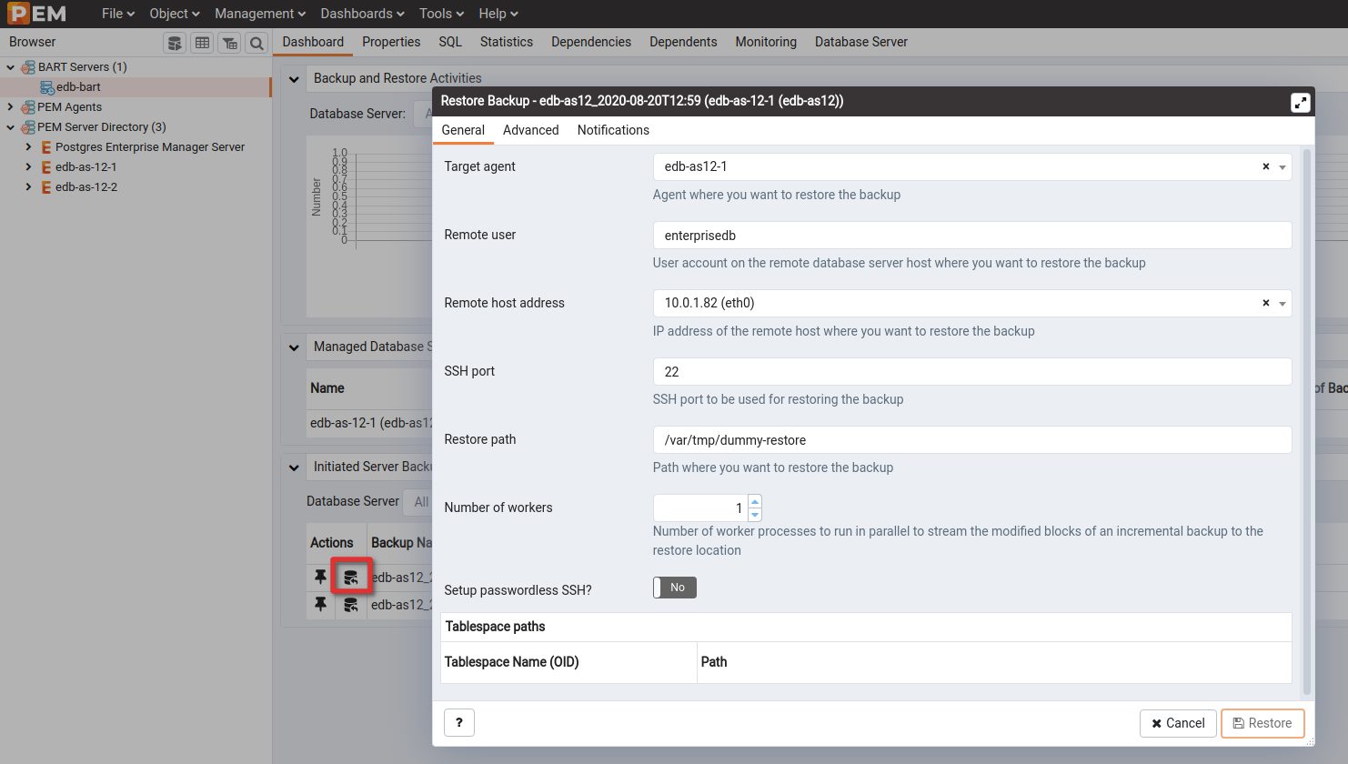Collapse the PEM Server Directory node

tap(11, 127)
